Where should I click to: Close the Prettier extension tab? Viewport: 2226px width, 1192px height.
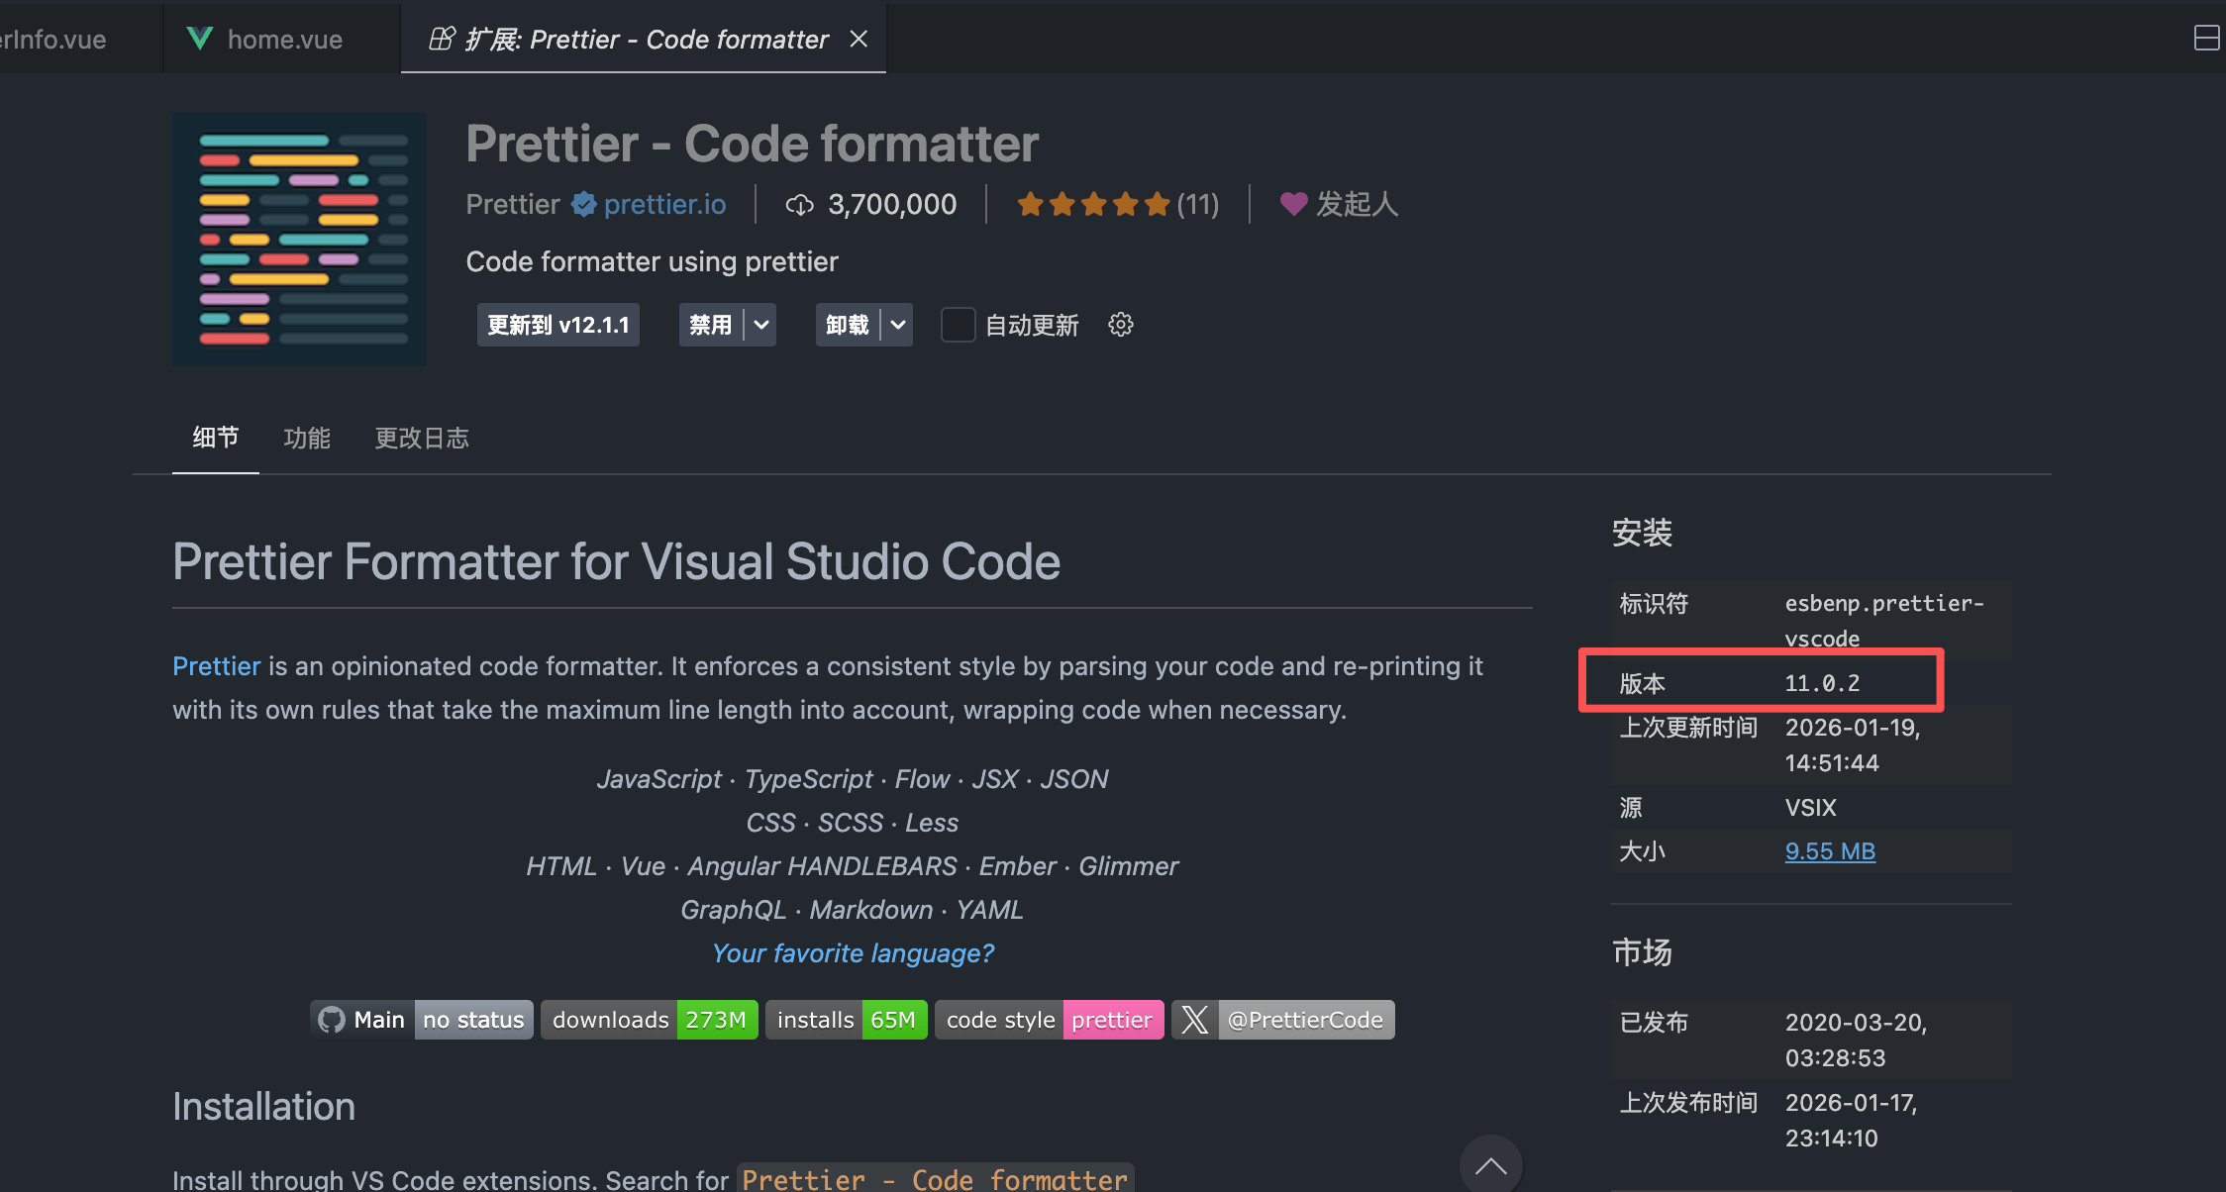[859, 39]
